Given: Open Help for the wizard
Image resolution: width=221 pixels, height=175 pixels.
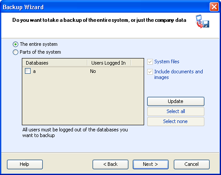Looking at the screenshot, I should pos(25,165).
